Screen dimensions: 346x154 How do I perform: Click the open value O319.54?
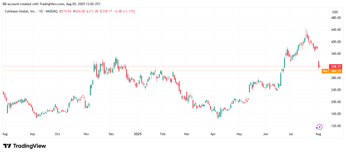pyautogui.click(x=65, y=11)
